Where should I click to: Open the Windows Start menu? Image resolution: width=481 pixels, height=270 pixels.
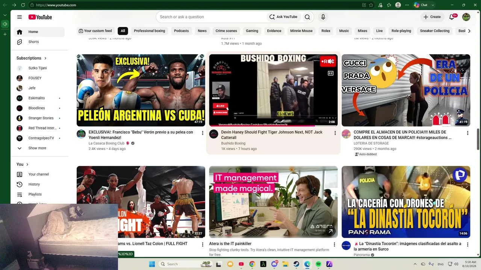[x=152, y=264]
